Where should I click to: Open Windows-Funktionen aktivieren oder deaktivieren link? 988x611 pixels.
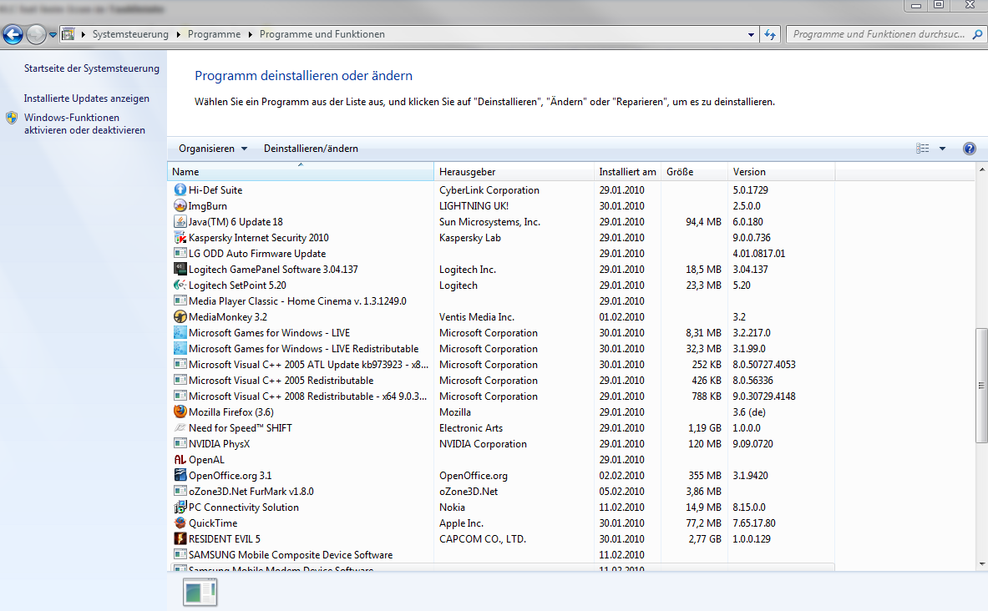click(84, 124)
